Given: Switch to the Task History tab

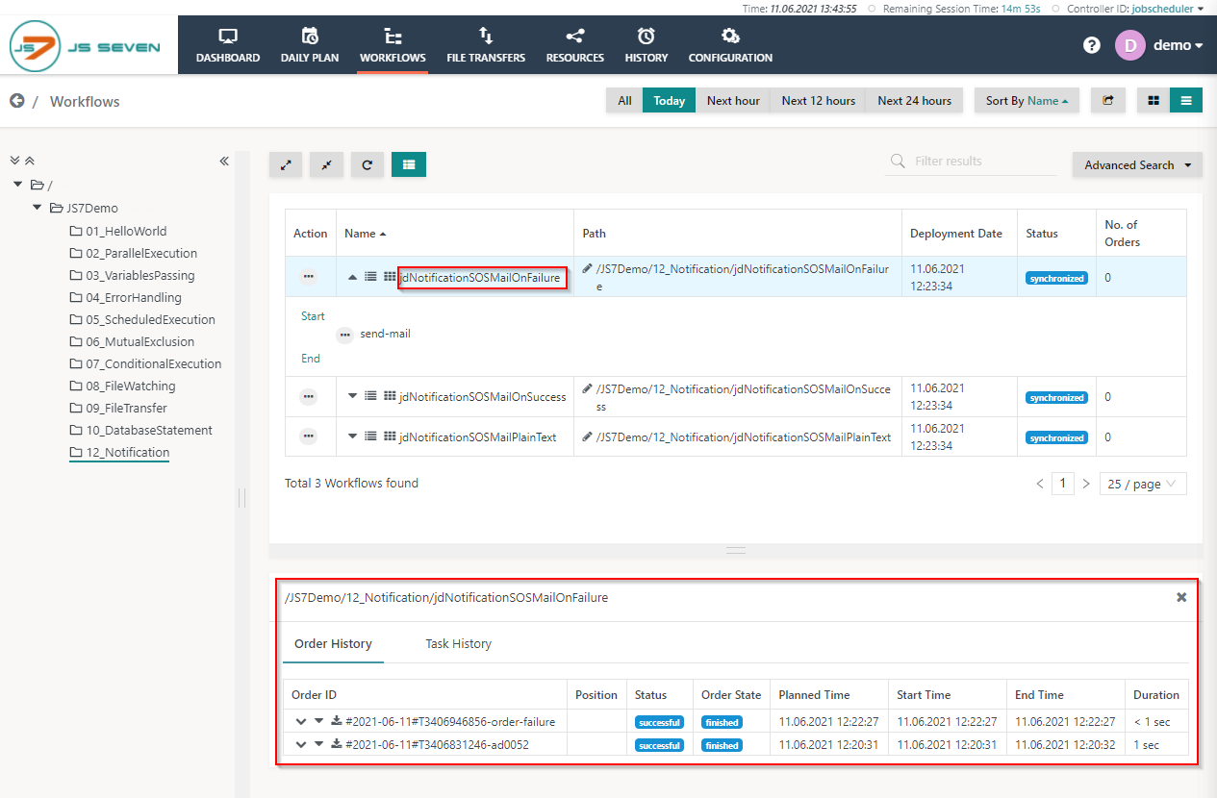Looking at the screenshot, I should click(x=458, y=643).
